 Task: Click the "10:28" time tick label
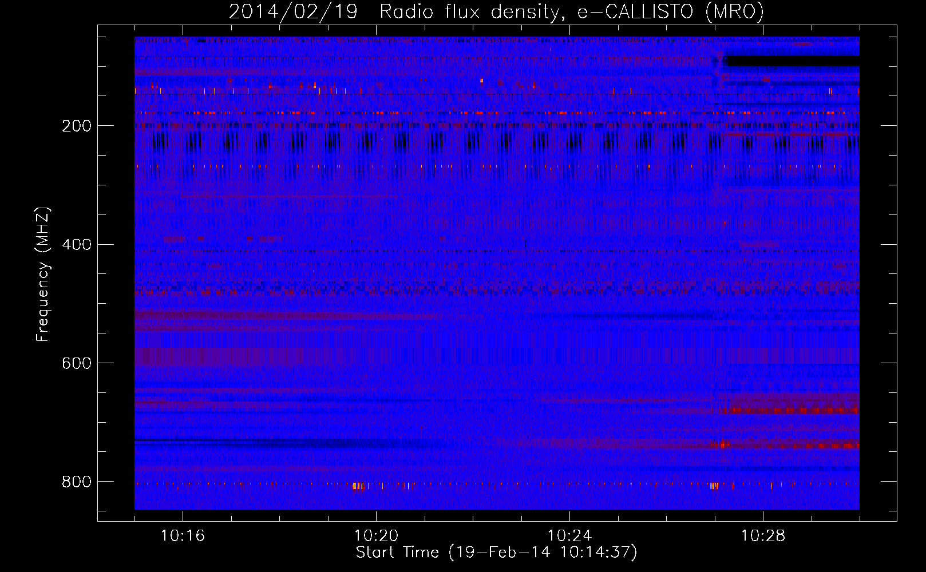763,536
